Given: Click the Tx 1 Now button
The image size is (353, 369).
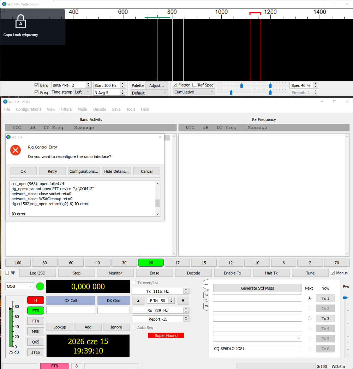Looking at the screenshot, I should pyautogui.click(x=325, y=298).
